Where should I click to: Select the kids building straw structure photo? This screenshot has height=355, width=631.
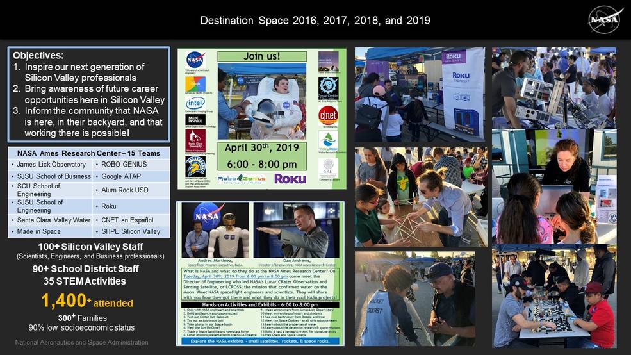[x=421, y=197]
